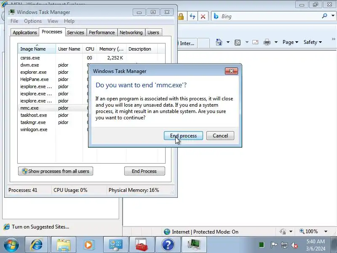This screenshot has height=253, width=337.
Task: Click the Control Panel taskbar icon
Action: coord(115,245)
